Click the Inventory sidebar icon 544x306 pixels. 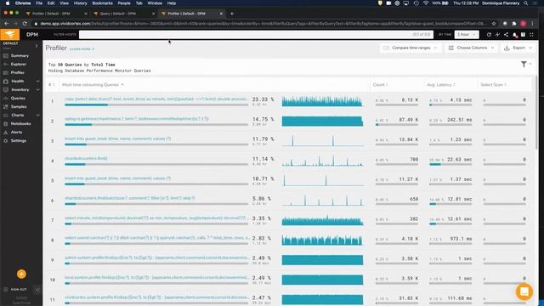(6, 89)
